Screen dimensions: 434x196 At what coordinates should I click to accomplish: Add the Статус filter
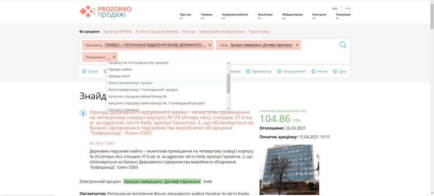(90, 71)
